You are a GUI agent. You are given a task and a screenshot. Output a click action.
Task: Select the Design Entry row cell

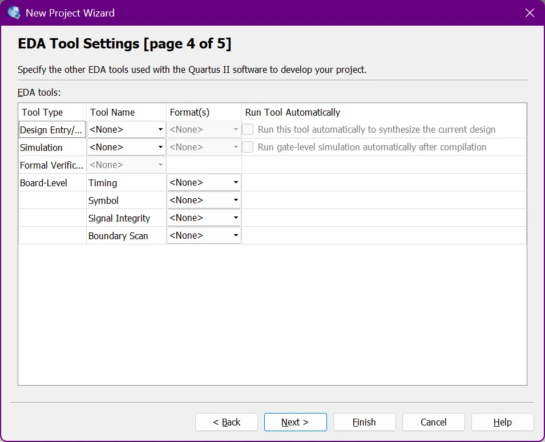52,129
